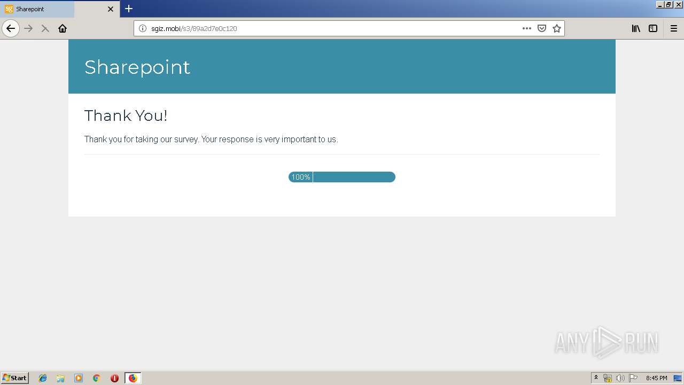Open the Library bookmarks and history icon

pos(636,28)
